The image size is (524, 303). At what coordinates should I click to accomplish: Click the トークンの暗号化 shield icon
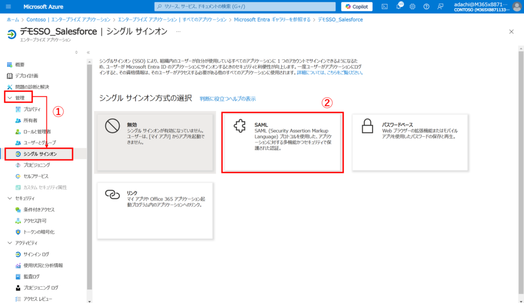point(18,232)
